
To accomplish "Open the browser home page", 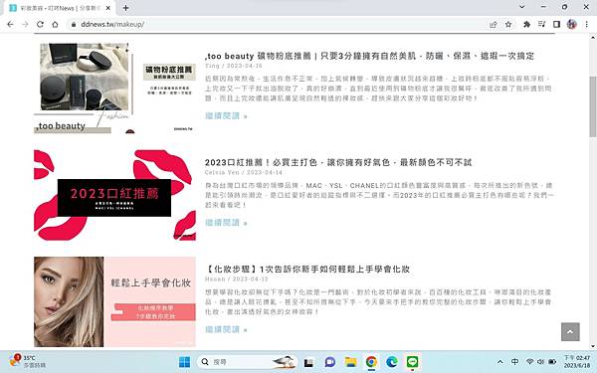I will [x=55, y=24].
